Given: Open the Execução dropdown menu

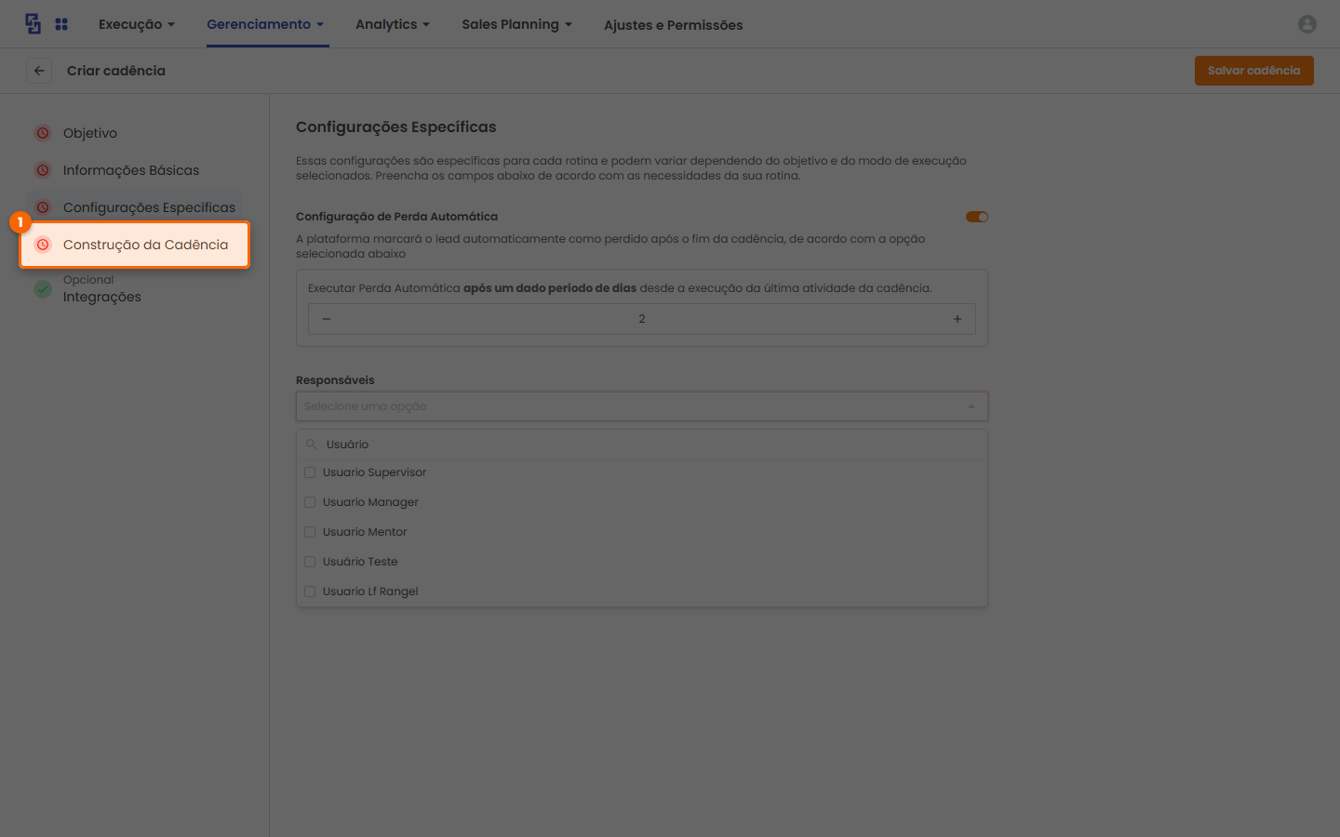Looking at the screenshot, I should coord(137,24).
